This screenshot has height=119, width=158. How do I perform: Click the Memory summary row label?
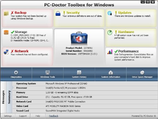pyautogui.click(x=21, y=93)
